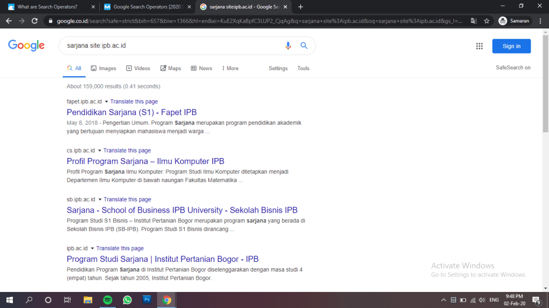Click the Google logo
Viewport: 549px width, 308px height.
[x=26, y=46]
